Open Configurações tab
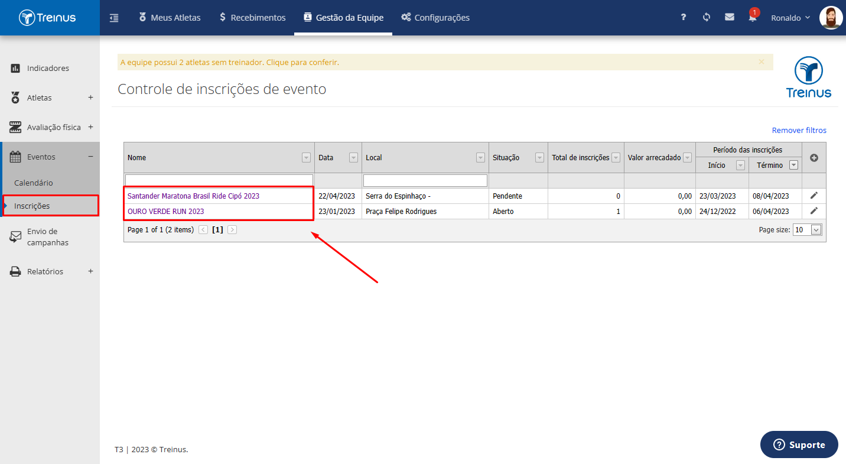Screen dimensions: 846x464 click(435, 18)
